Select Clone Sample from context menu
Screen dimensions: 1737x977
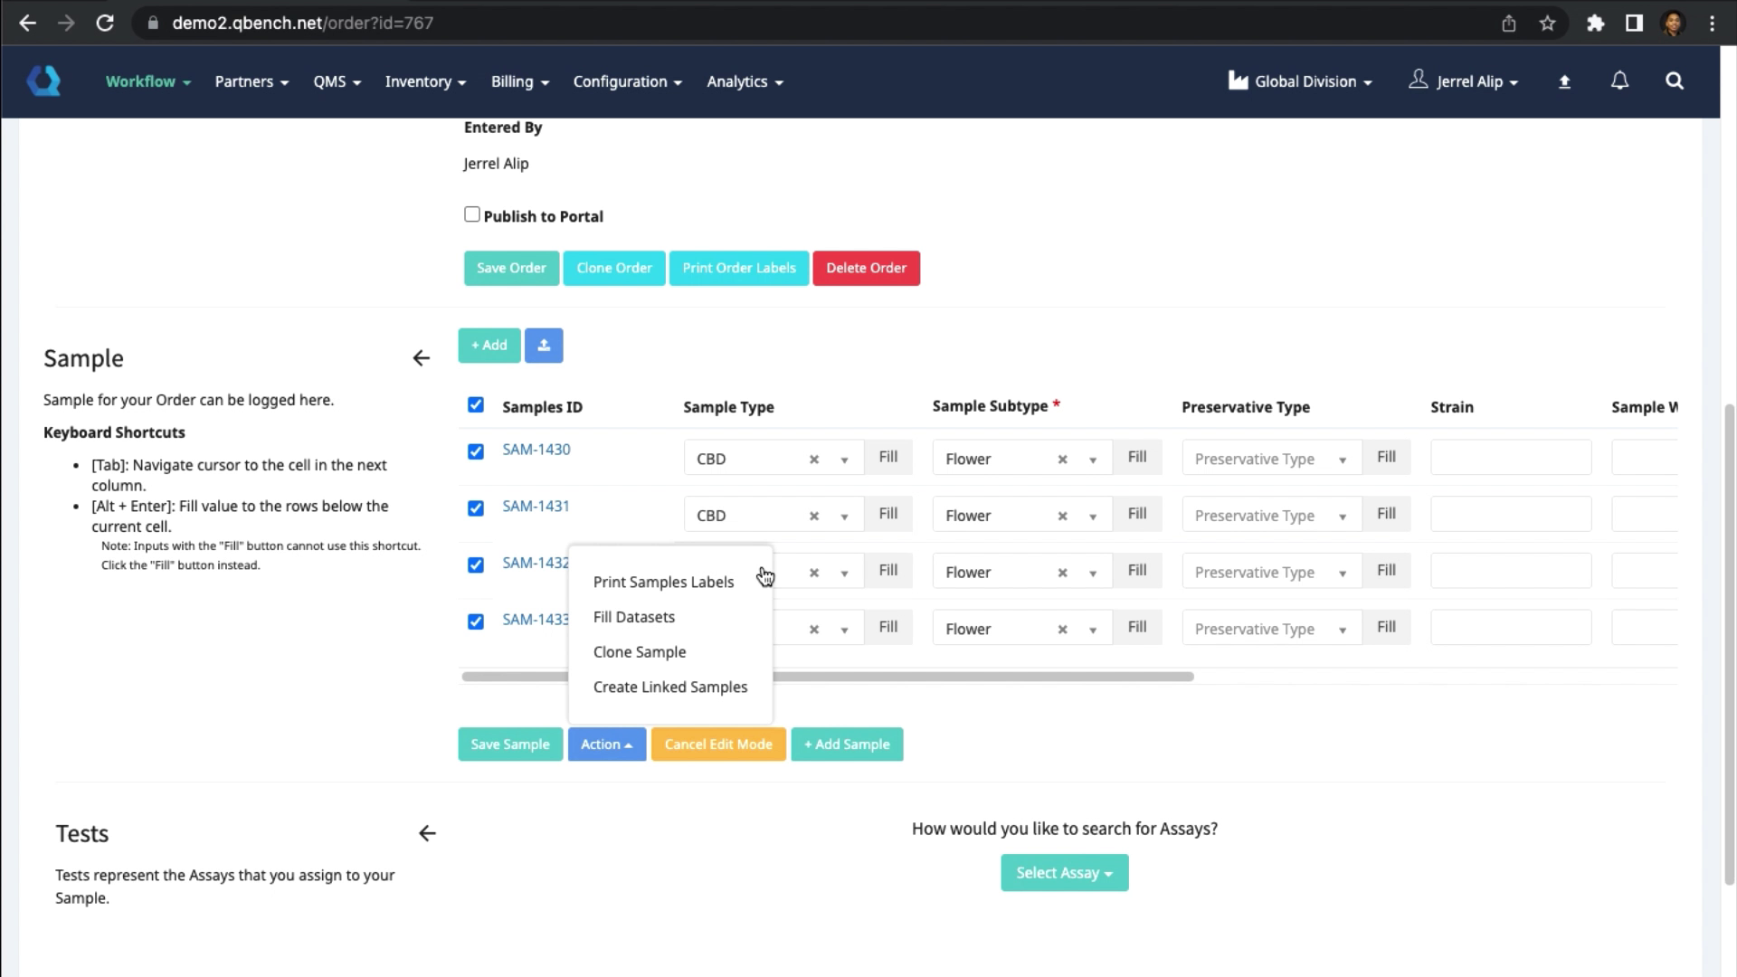641,652
